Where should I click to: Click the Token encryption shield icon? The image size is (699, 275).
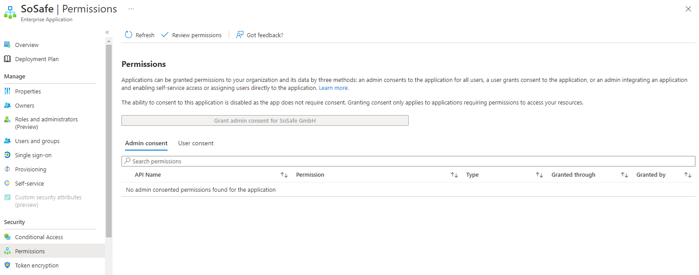[x=7, y=265]
